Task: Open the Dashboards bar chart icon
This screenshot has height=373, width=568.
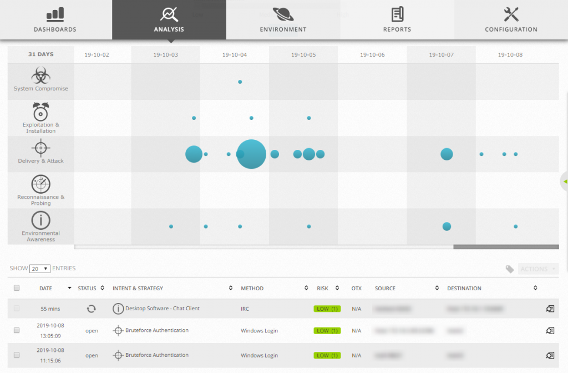Action: click(55, 14)
